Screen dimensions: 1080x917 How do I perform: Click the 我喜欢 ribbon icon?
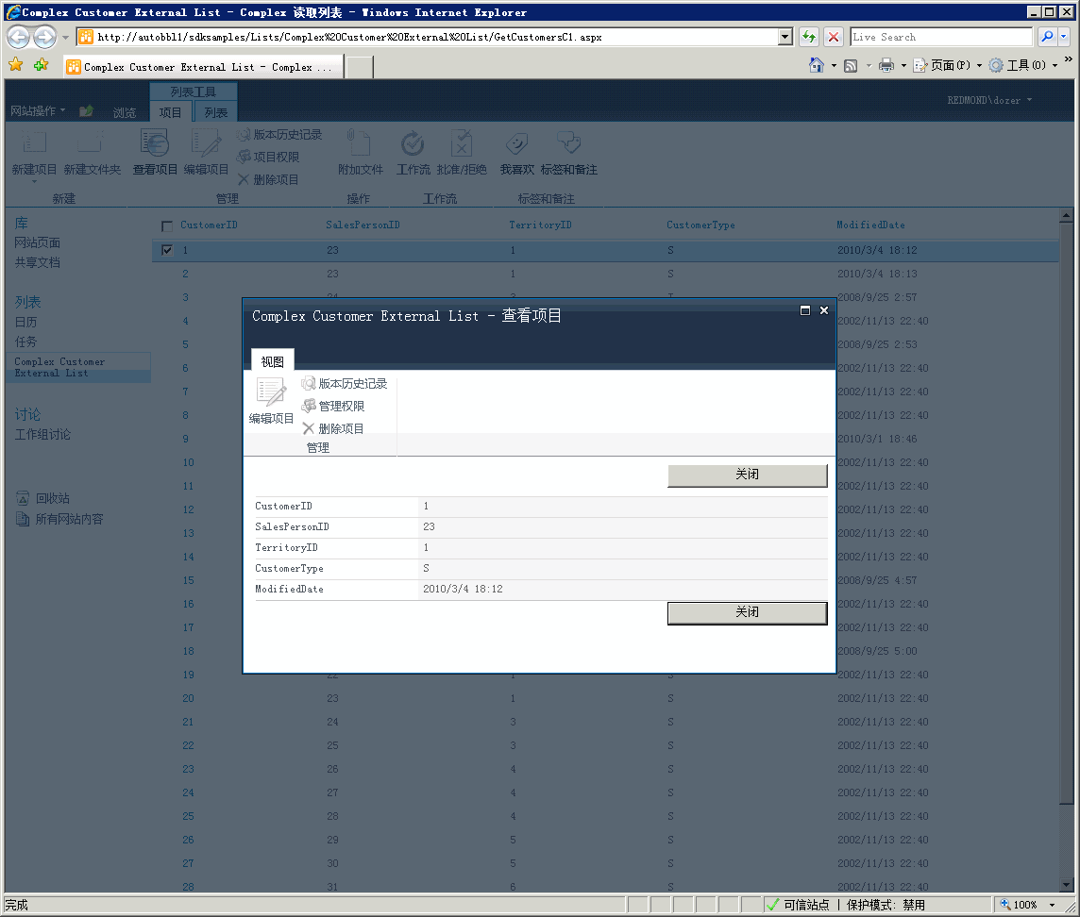coord(516,143)
